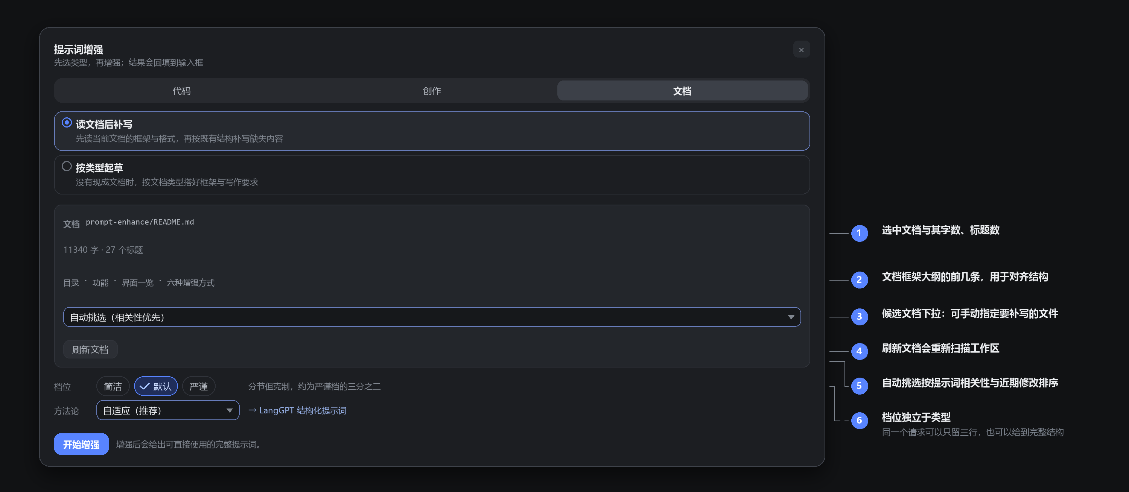
Task: Open the LangGPT 结构化提示词 link
Action: [297, 410]
